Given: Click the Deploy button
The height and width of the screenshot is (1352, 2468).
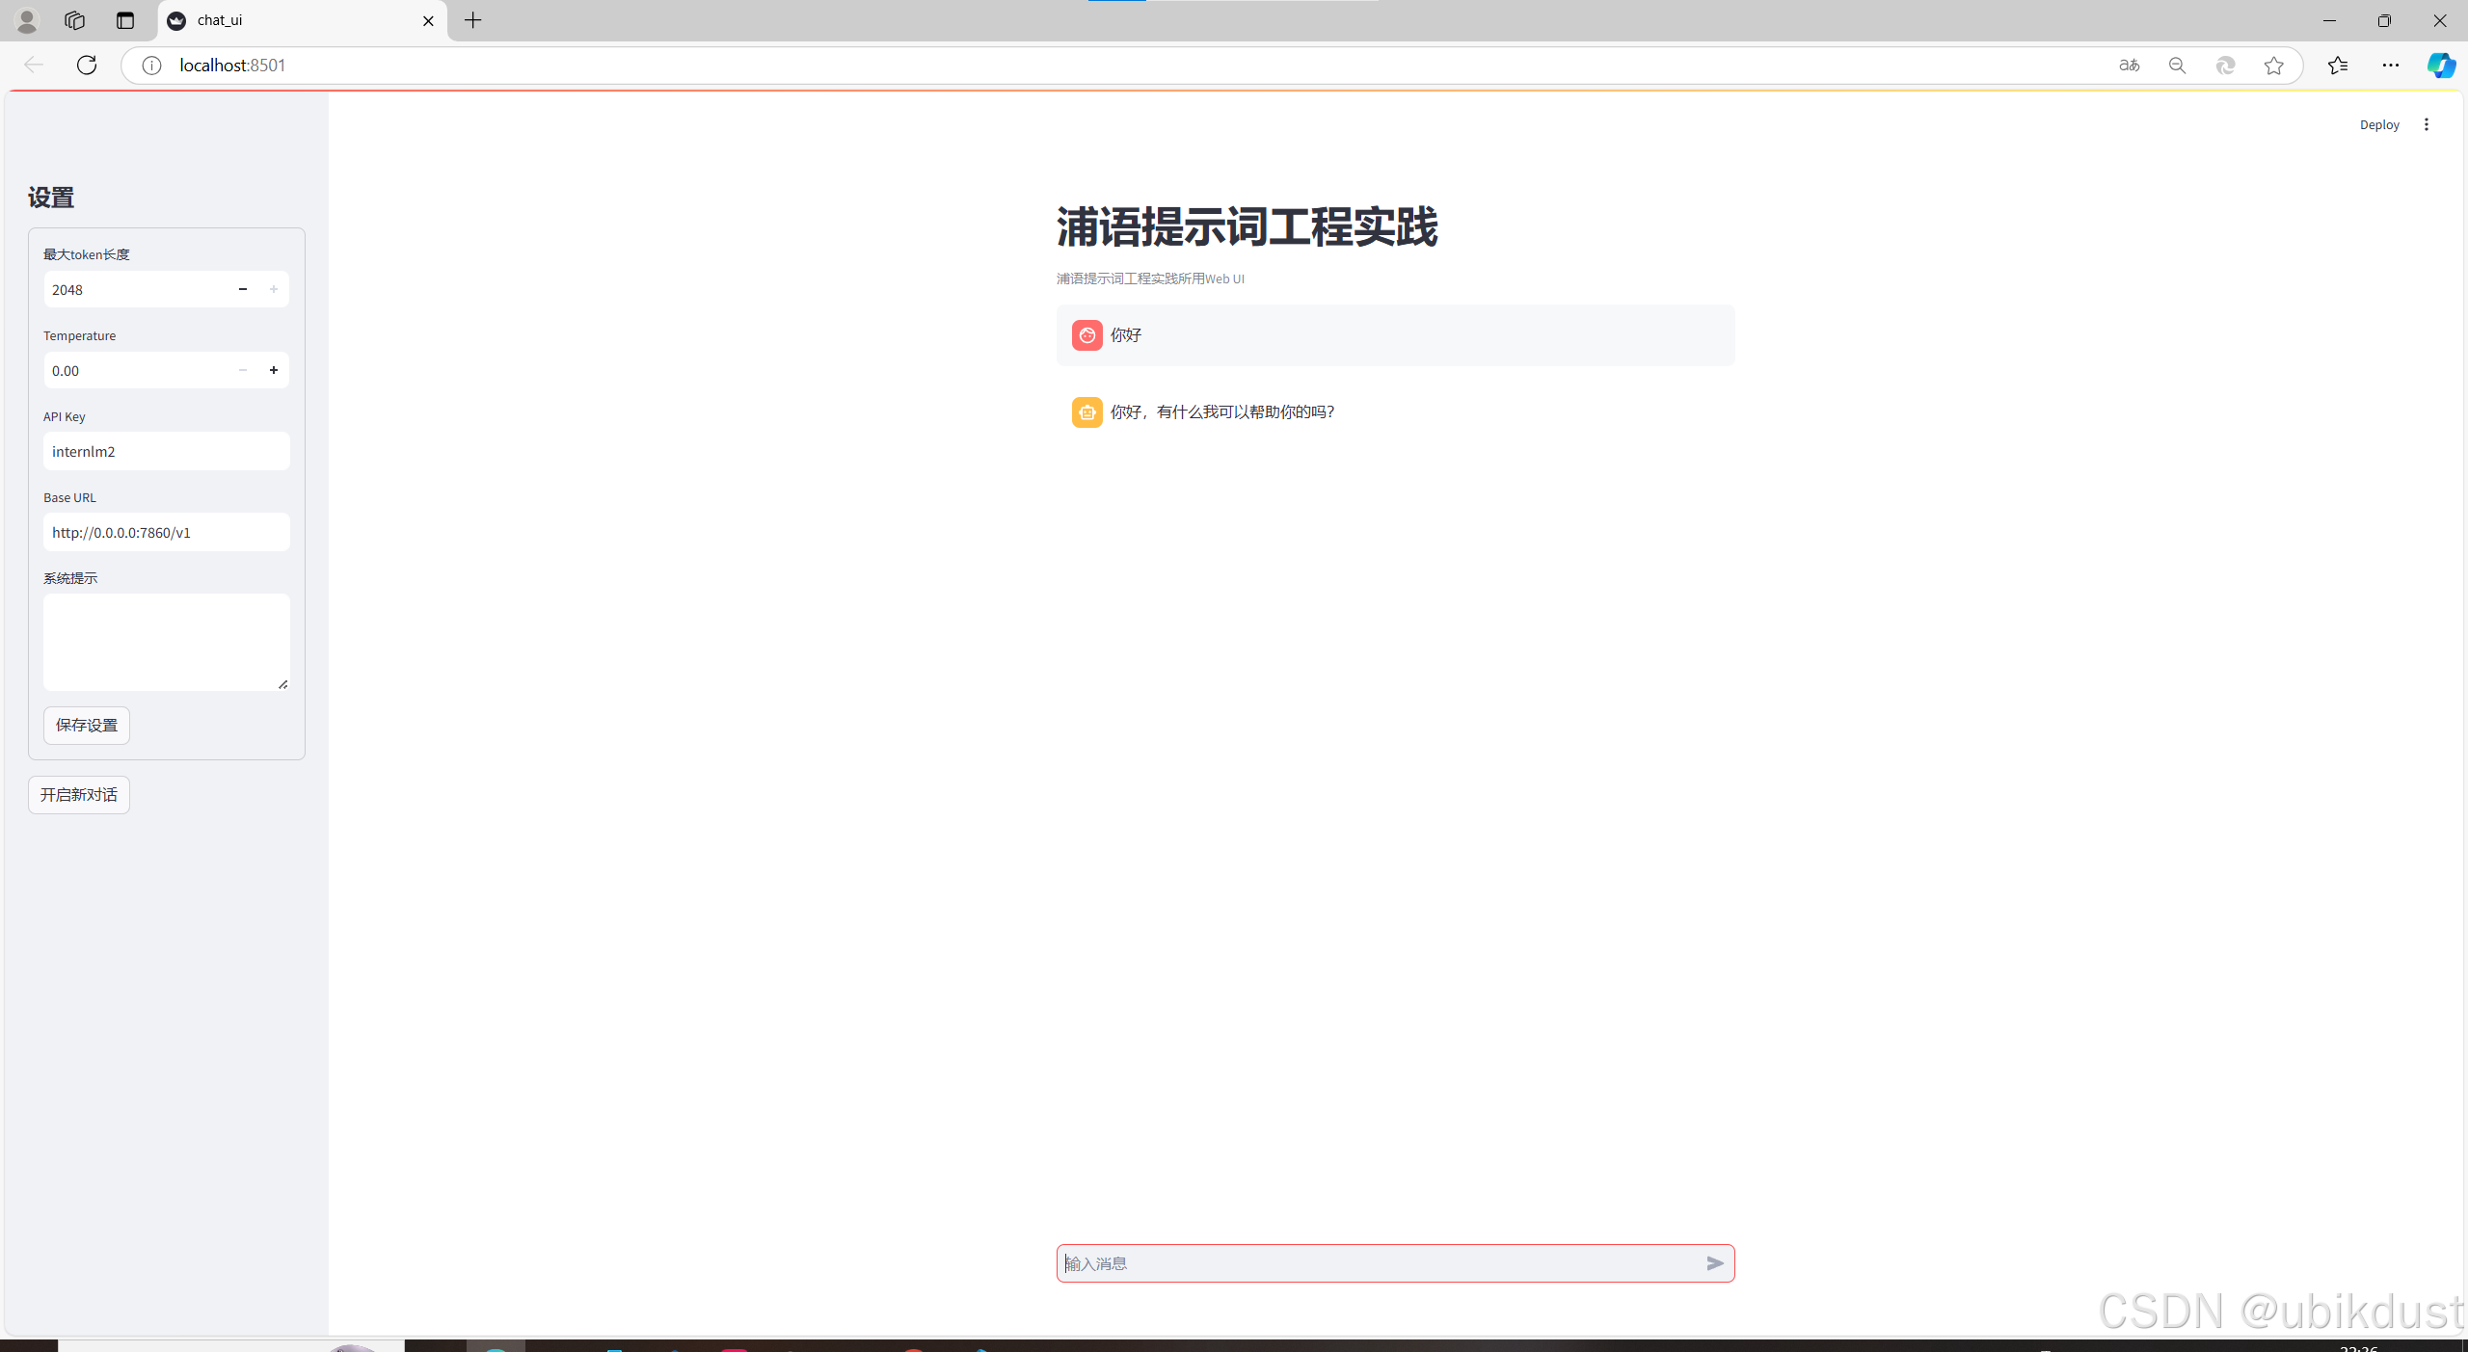Looking at the screenshot, I should pyautogui.click(x=2378, y=124).
